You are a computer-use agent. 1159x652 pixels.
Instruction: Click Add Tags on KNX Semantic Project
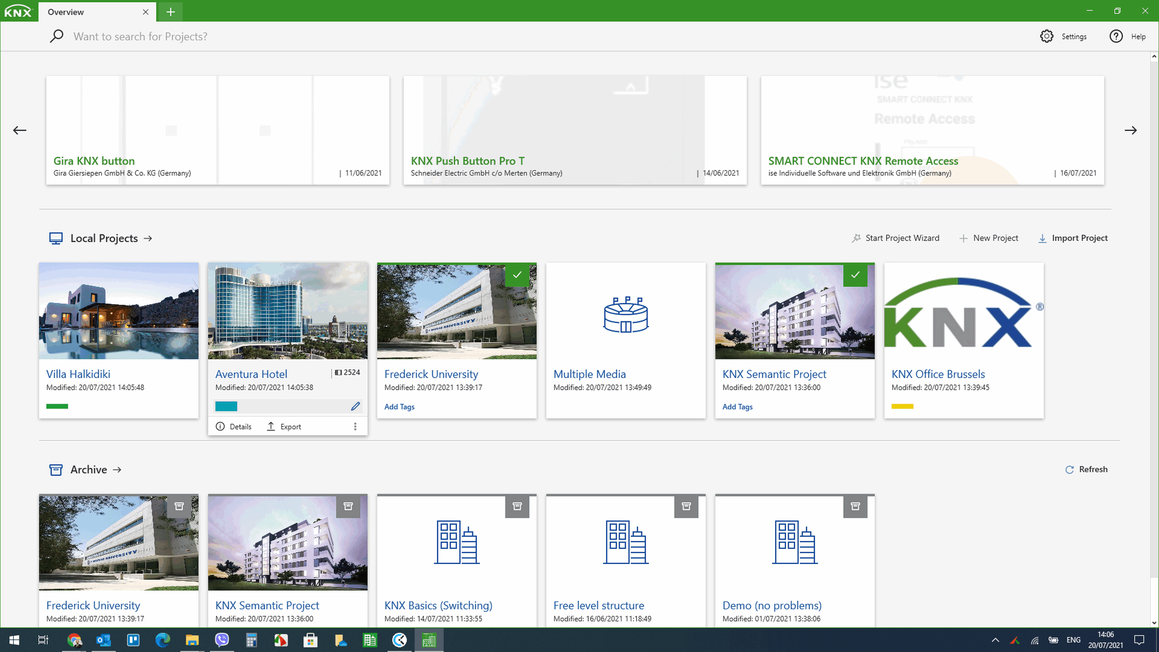coord(737,407)
